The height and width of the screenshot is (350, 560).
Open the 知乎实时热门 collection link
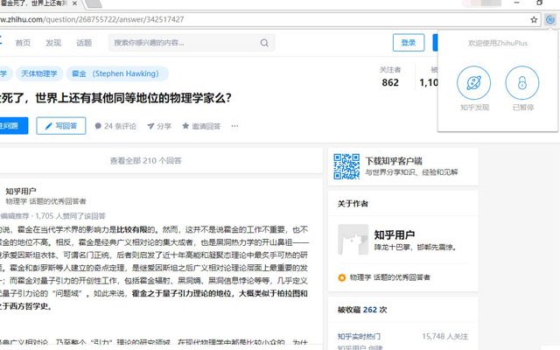[x=359, y=336]
